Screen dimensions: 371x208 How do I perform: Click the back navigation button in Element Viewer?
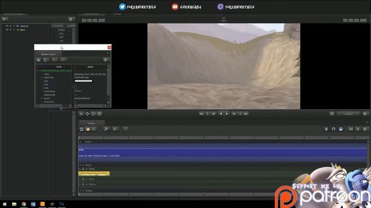(54, 60)
